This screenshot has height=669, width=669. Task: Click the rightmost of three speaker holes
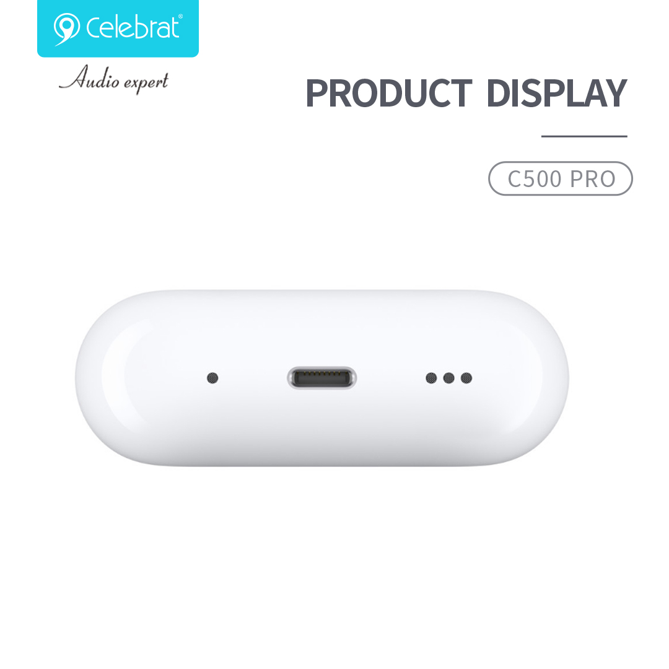point(466,378)
